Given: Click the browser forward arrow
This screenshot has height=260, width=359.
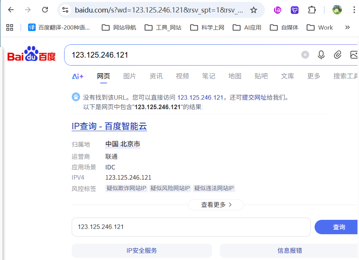Looking at the screenshot, I should (28, 10).
